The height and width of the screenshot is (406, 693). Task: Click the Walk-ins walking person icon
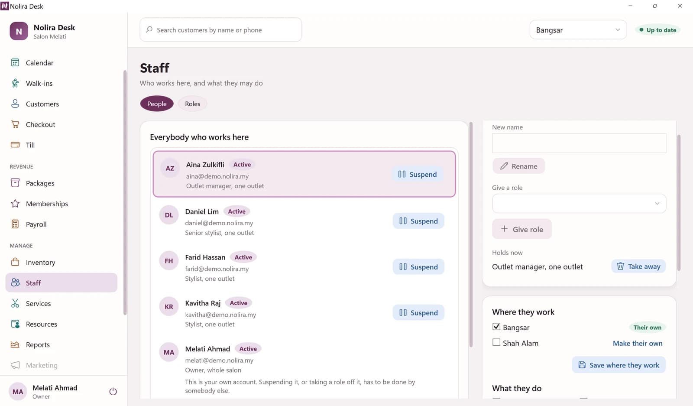tap(15, 83)
